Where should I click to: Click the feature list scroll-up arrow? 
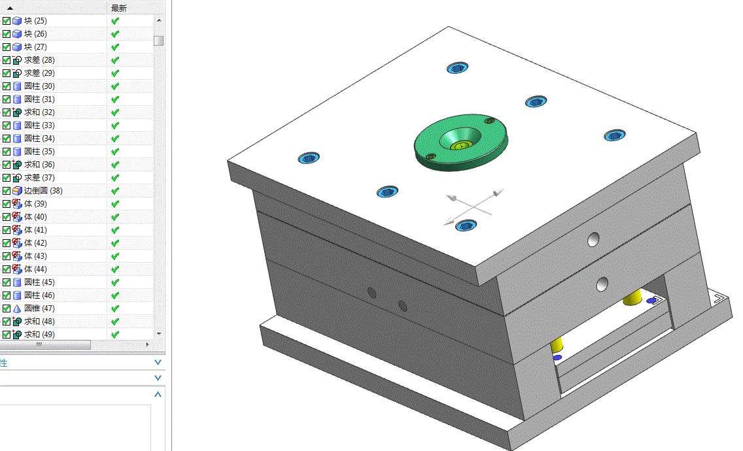(x=159, y=20)
